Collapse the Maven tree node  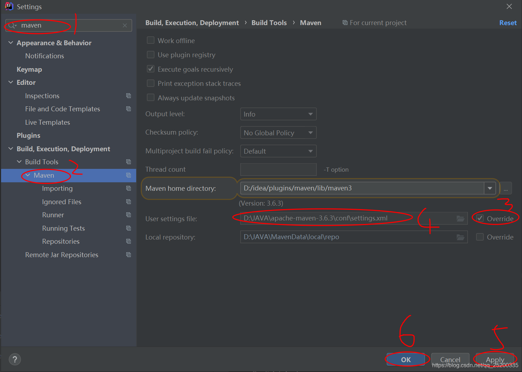tap(28, 175)
